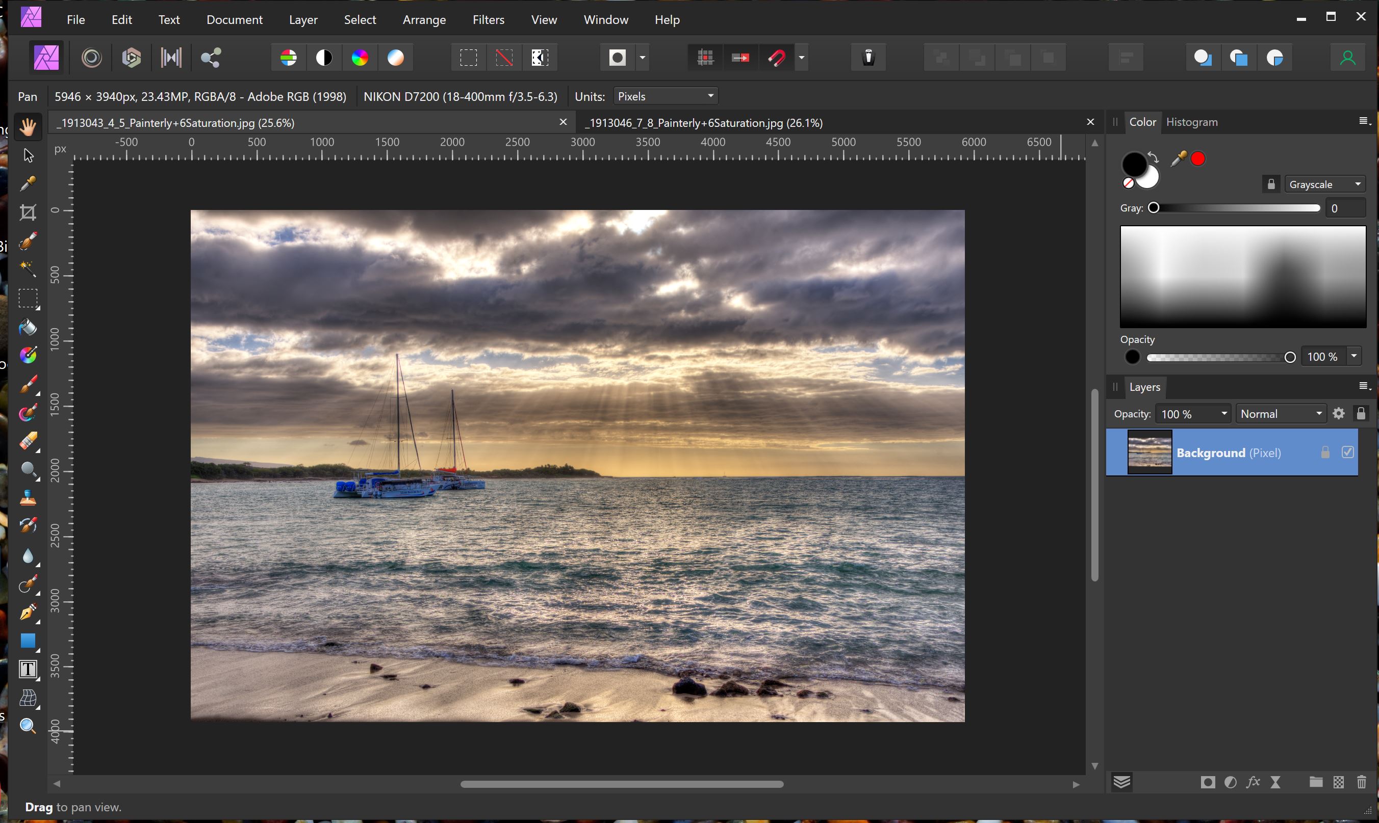Select the Artistic Text tool
This screenshot has height=823, width=1379.
[28, 670]
